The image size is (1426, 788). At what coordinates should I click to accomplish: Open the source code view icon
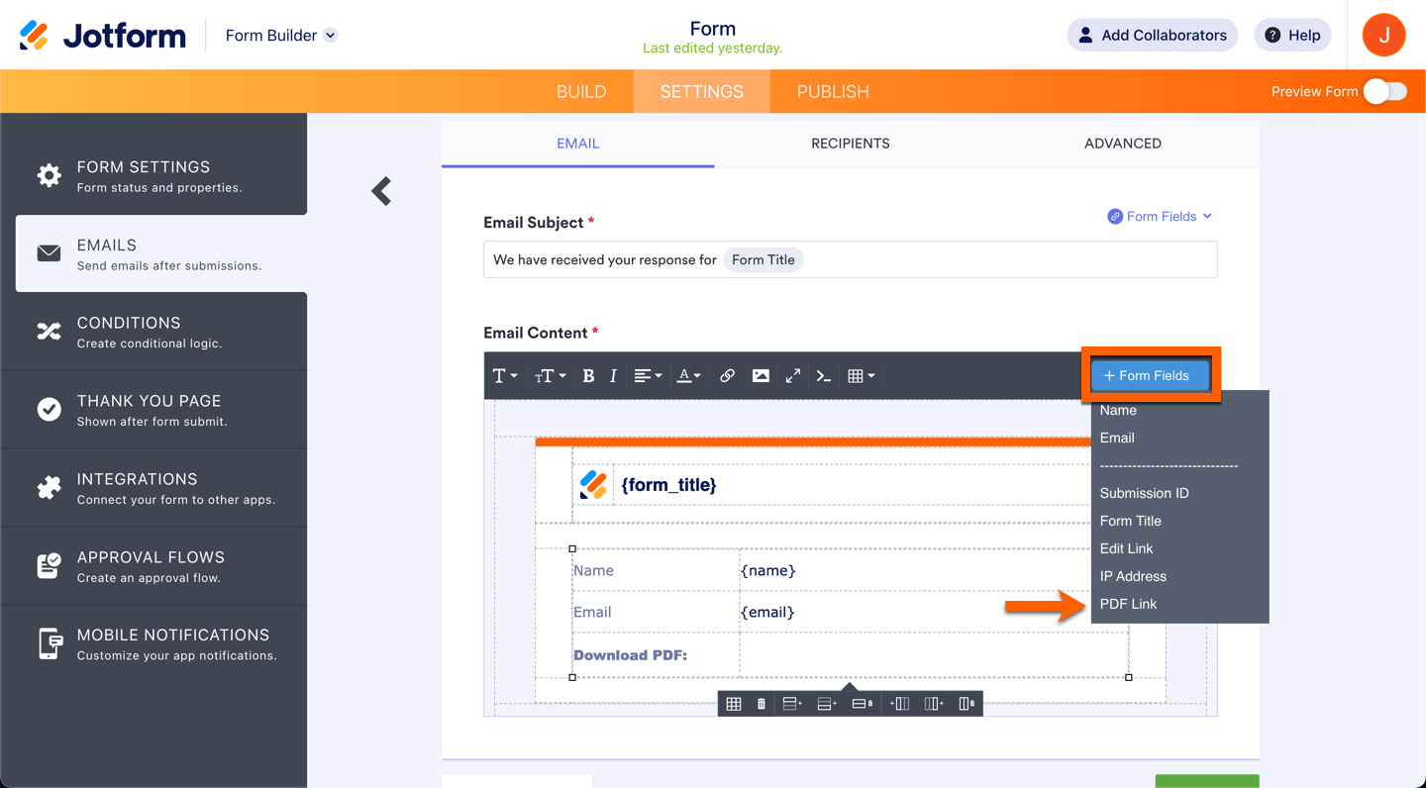[824, 376]
